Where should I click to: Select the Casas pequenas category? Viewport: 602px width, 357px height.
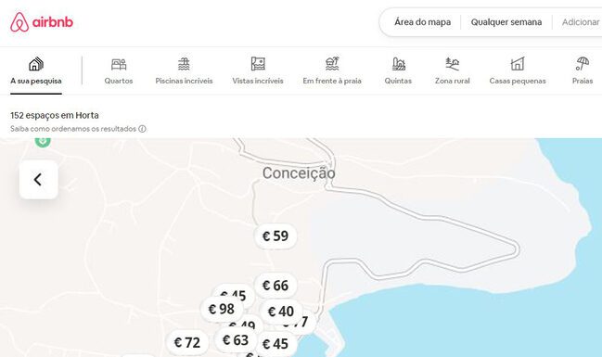(x=518, y=71)
